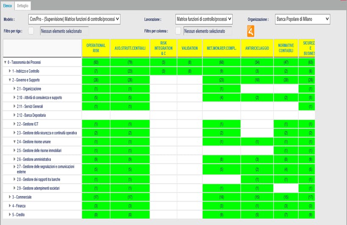Click empty Banca Depositaria cell under OPERATIONAL RISK
Image resolution: width=347 pixels, height=225 pixels.
tap(96, 115)
